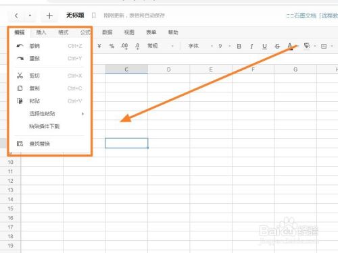Choose 粘贴 paste in the edit menu

pos(49,101)
